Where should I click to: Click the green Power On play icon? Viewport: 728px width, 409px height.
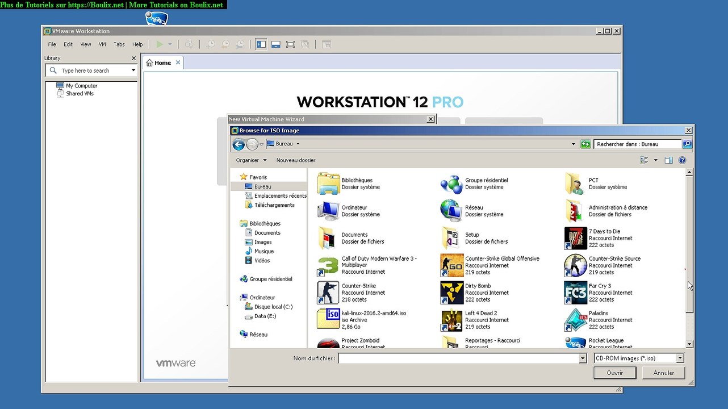point(160,44)
